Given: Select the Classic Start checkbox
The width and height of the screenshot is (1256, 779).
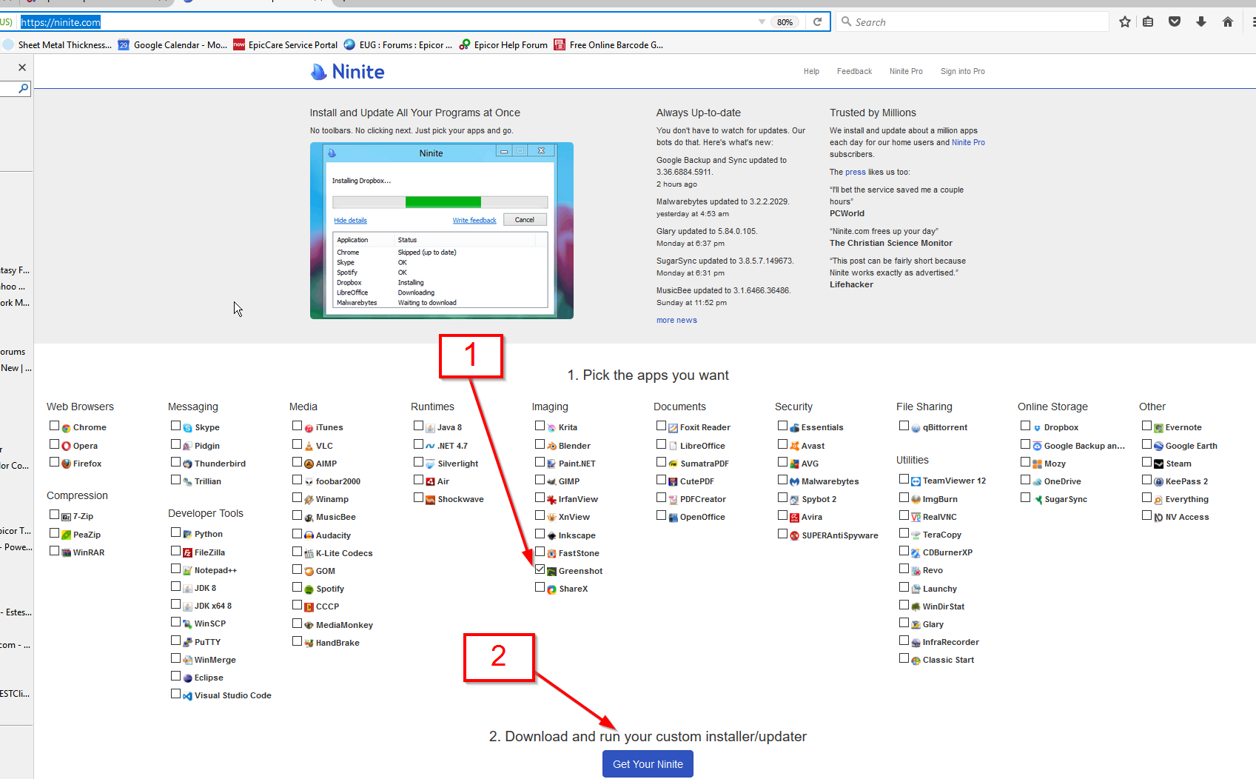Looking at the screenshot, I should click(904, 658).
